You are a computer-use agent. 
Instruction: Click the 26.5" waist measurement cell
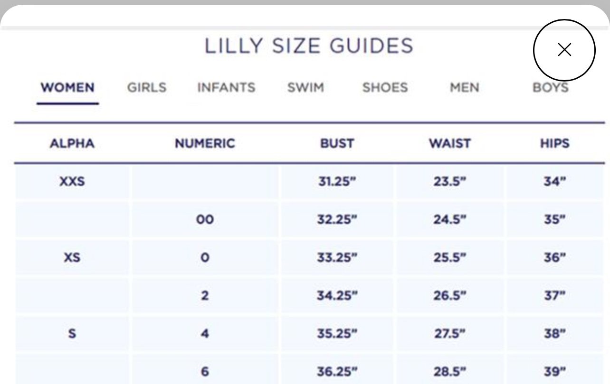449,295
